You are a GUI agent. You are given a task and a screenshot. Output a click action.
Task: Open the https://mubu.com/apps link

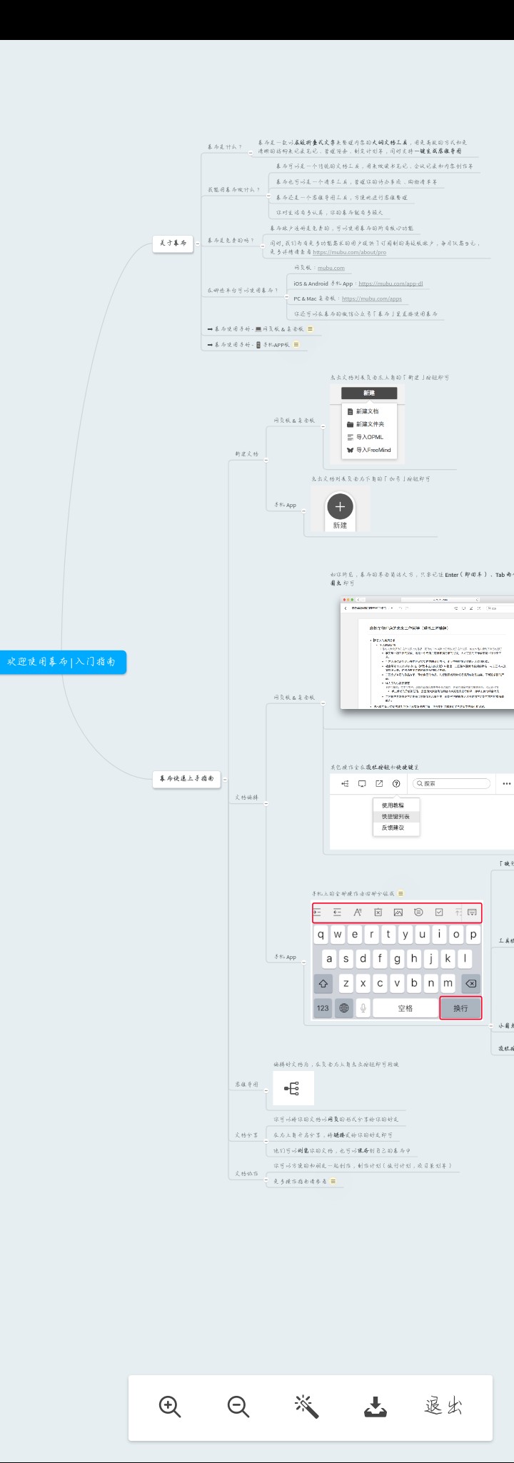click(372, 299)
